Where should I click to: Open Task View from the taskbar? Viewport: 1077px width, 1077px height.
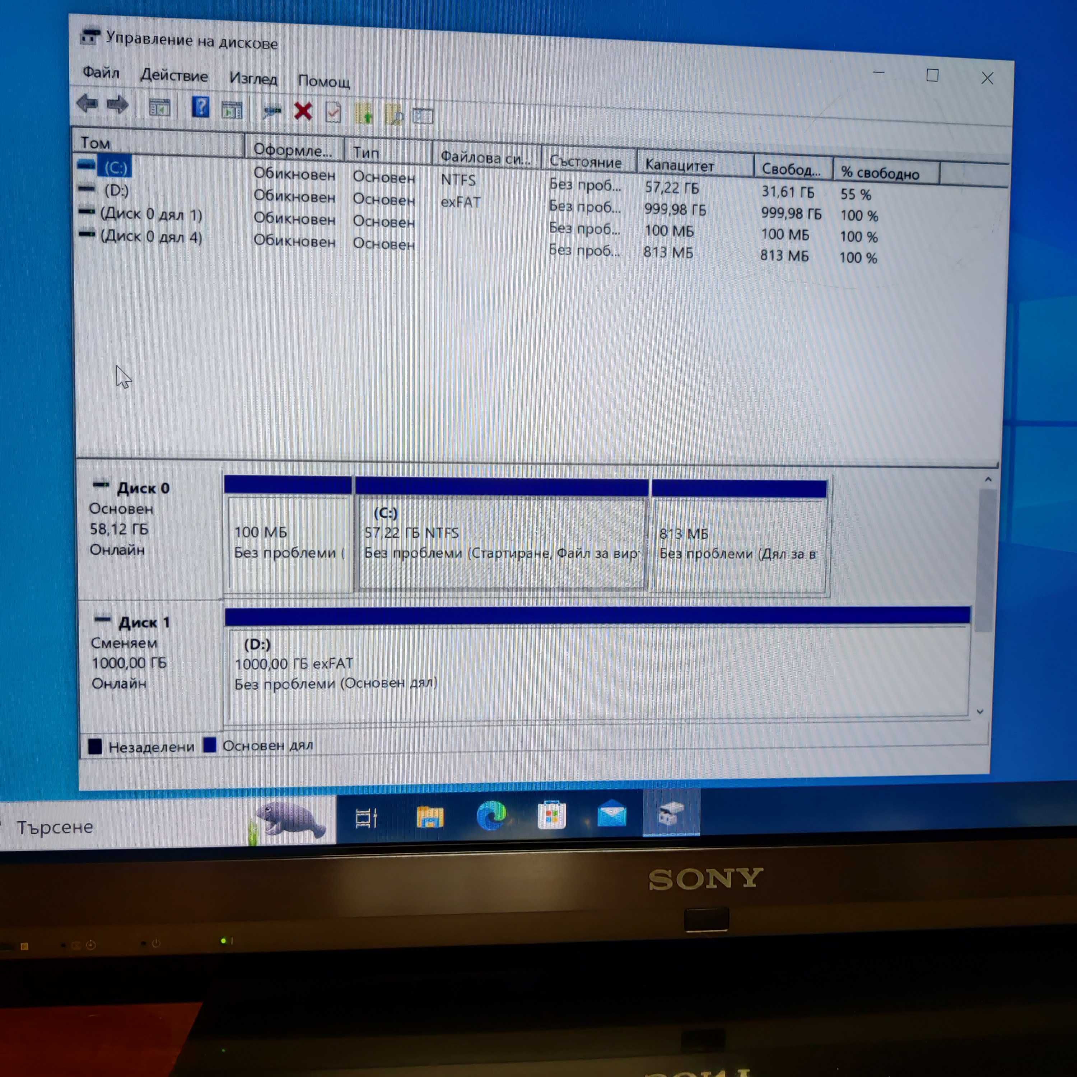click(366, 818)
